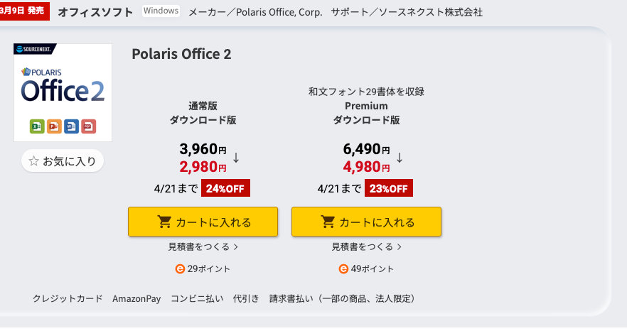Add the 4,980円 Premium version to the cart

[366, 222]
